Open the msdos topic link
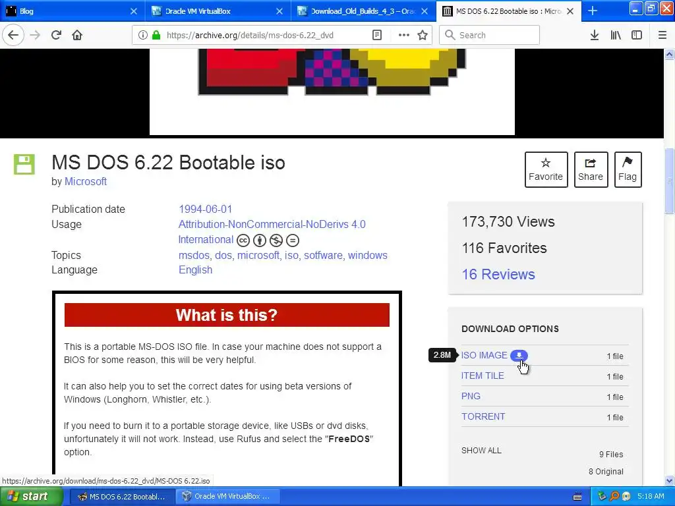675x506 pixels. coord(194,255)
